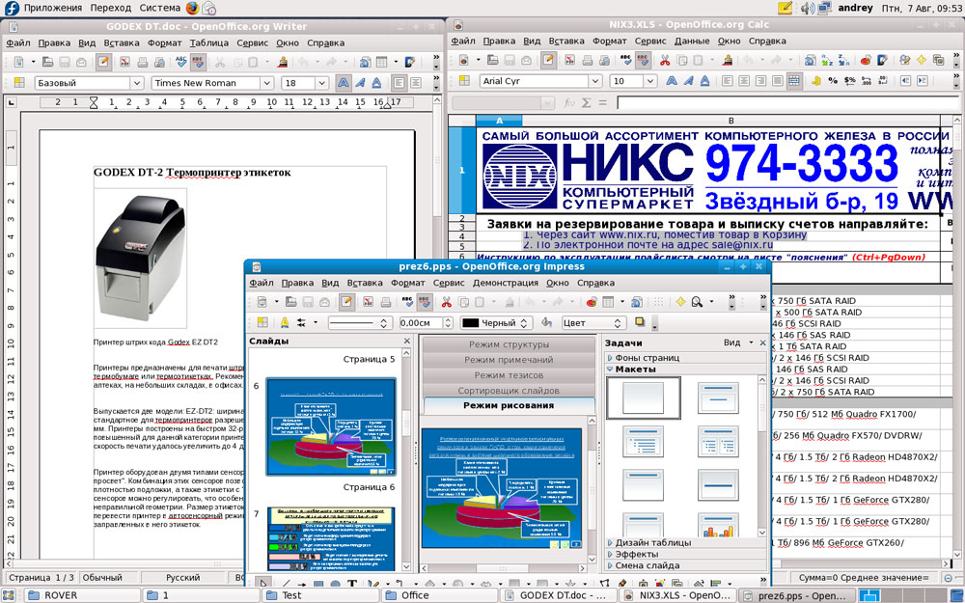Open Navigator star icon in Impress toolbar
The image size is (965, 603).
[680, 302]
